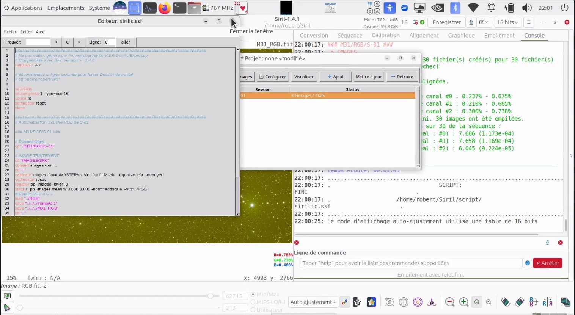Image resolution: width=575 pixels, height=315 pixels.
Task: Open Firefox from the top panel
Action: (x=164, y=8)
